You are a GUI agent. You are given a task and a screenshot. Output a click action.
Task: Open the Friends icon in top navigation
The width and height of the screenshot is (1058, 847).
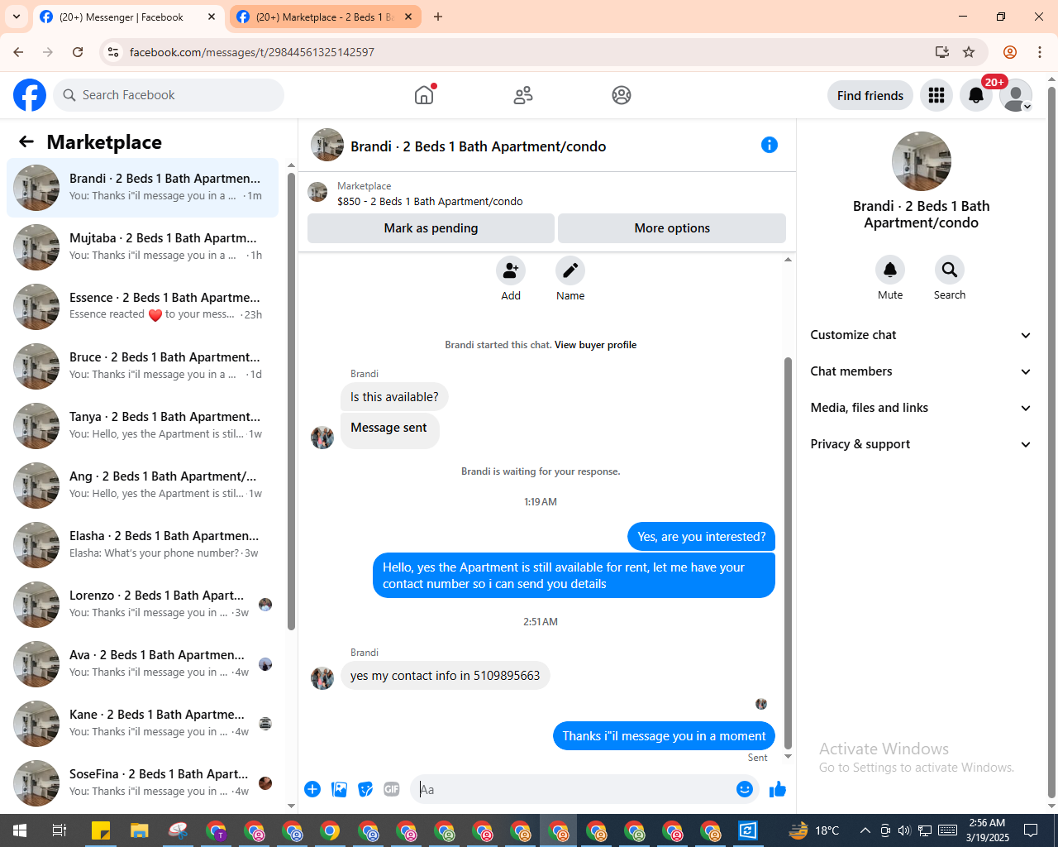pos(523,95)
